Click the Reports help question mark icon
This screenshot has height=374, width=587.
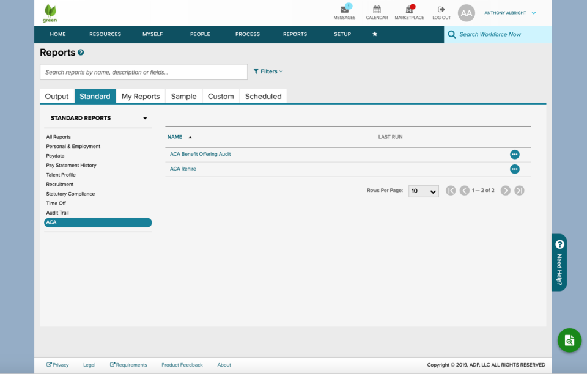(x=81, y=53)
